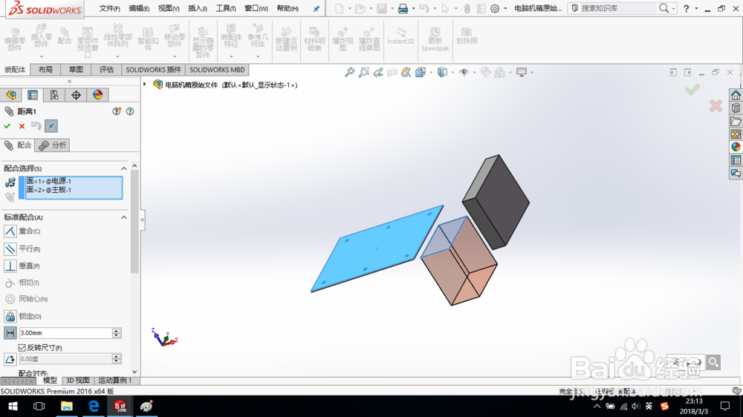Click the Zoom to Fit magnifier icon

pos(349,73)
